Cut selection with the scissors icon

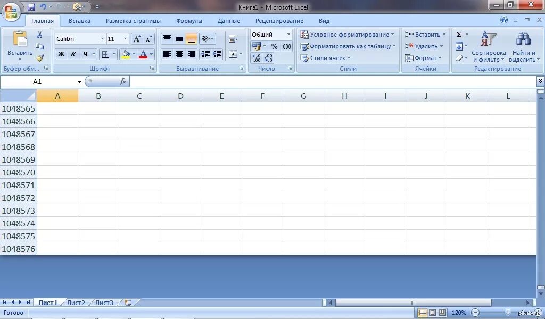(39, 35)
